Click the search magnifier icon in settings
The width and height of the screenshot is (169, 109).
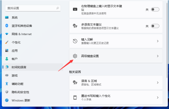pos(58,8)
